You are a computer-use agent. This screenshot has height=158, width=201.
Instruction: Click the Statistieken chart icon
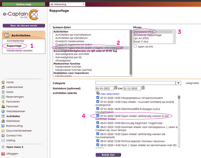pos(3,121)
